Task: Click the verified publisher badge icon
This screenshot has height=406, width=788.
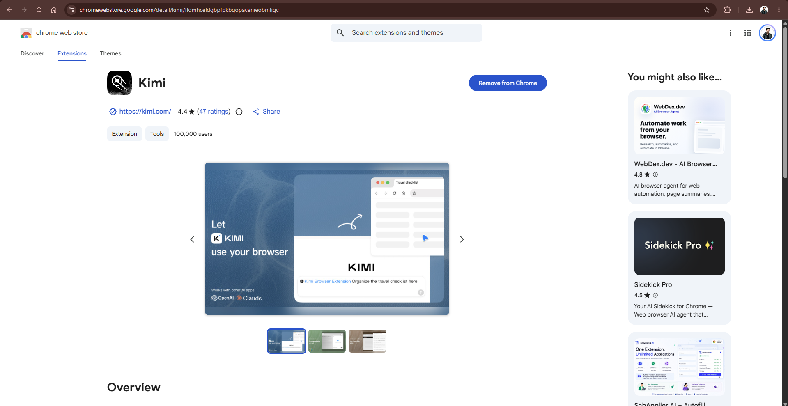Action: point(113,112)
